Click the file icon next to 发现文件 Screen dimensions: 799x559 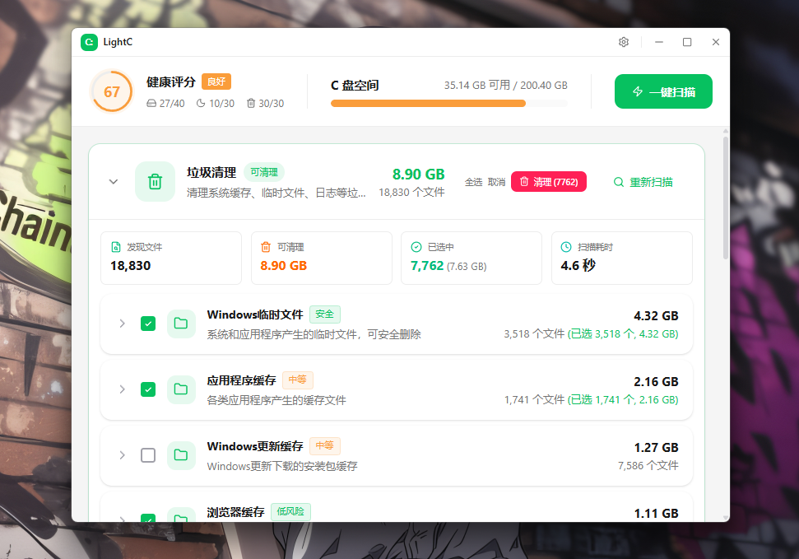tap(116, 247)
